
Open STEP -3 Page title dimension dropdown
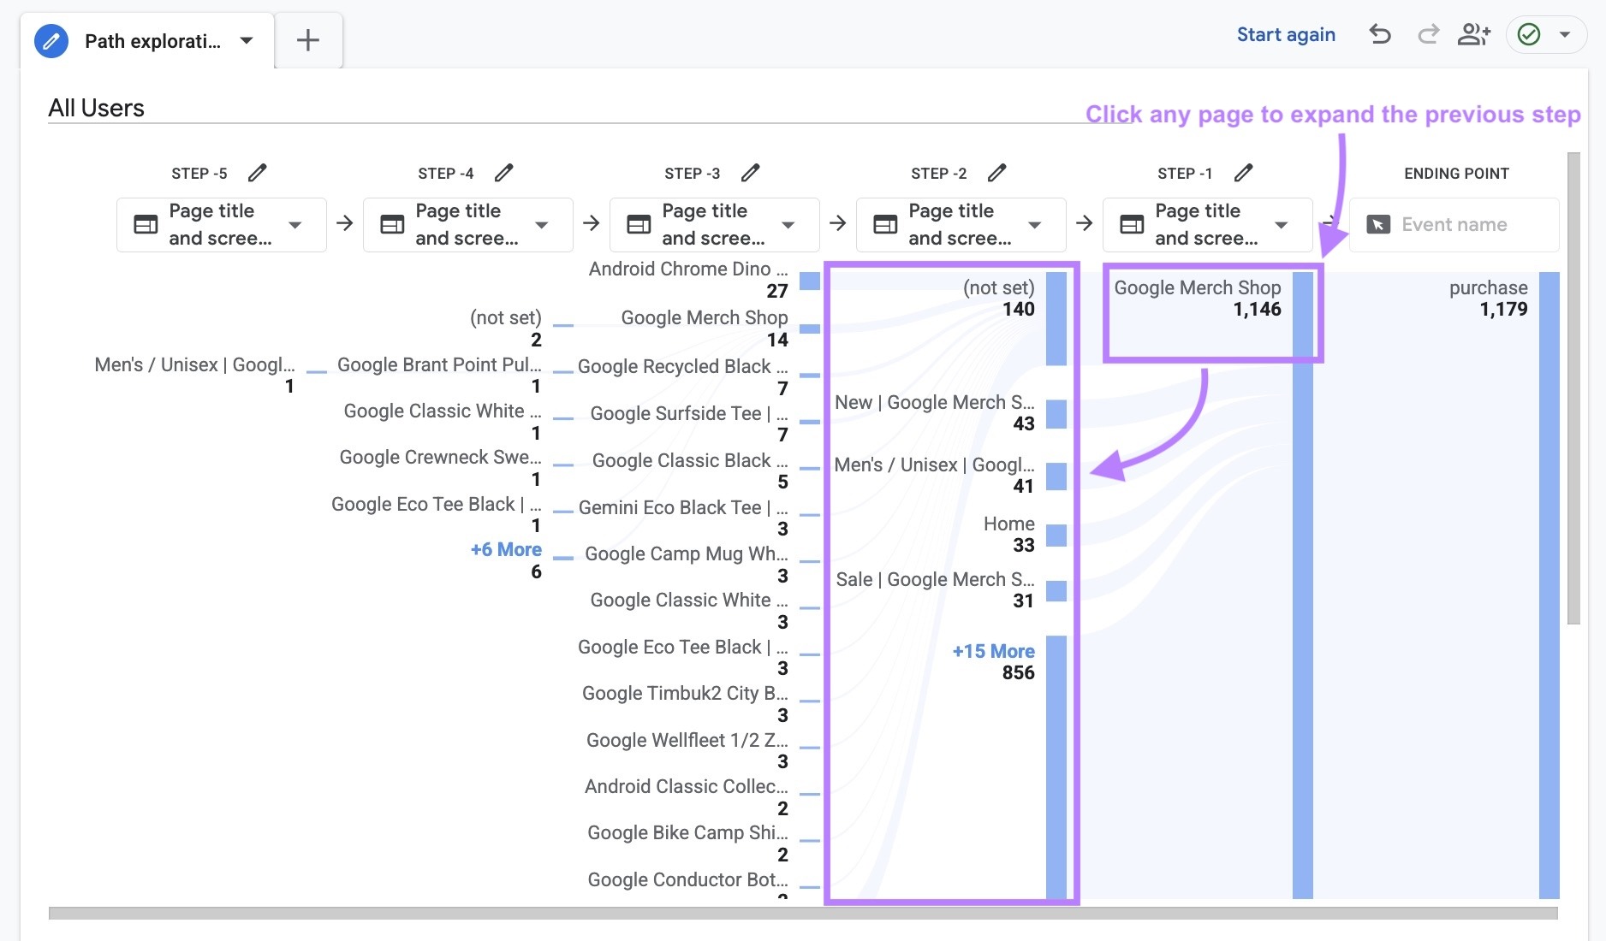[715, 224]
